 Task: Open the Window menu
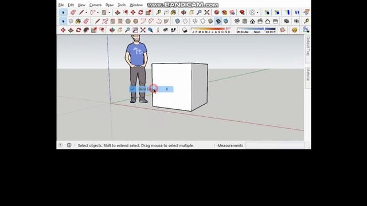click(136, 5)
